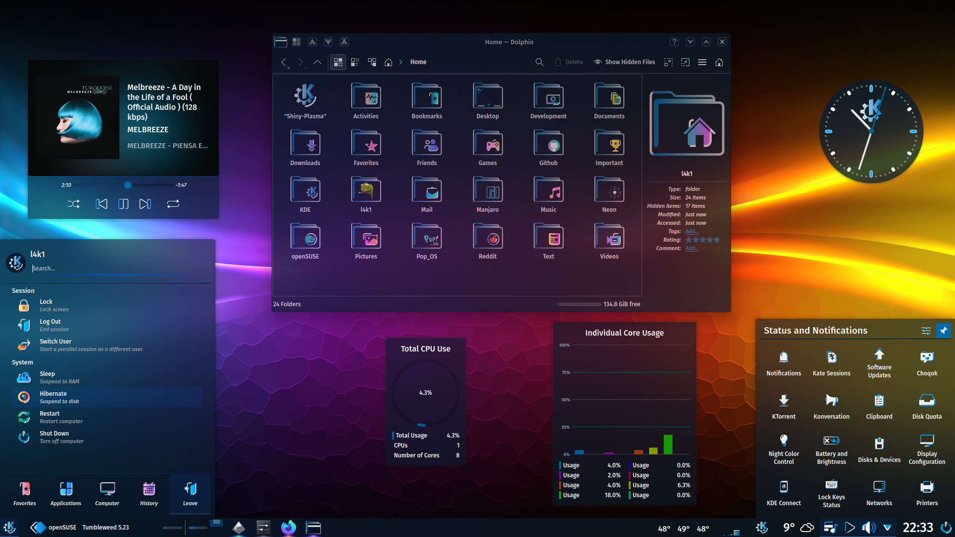Image resolution: width=955 pixels, height=537 pixels.
Task: Click Add link next to Tags
Action: click(691, 231)
